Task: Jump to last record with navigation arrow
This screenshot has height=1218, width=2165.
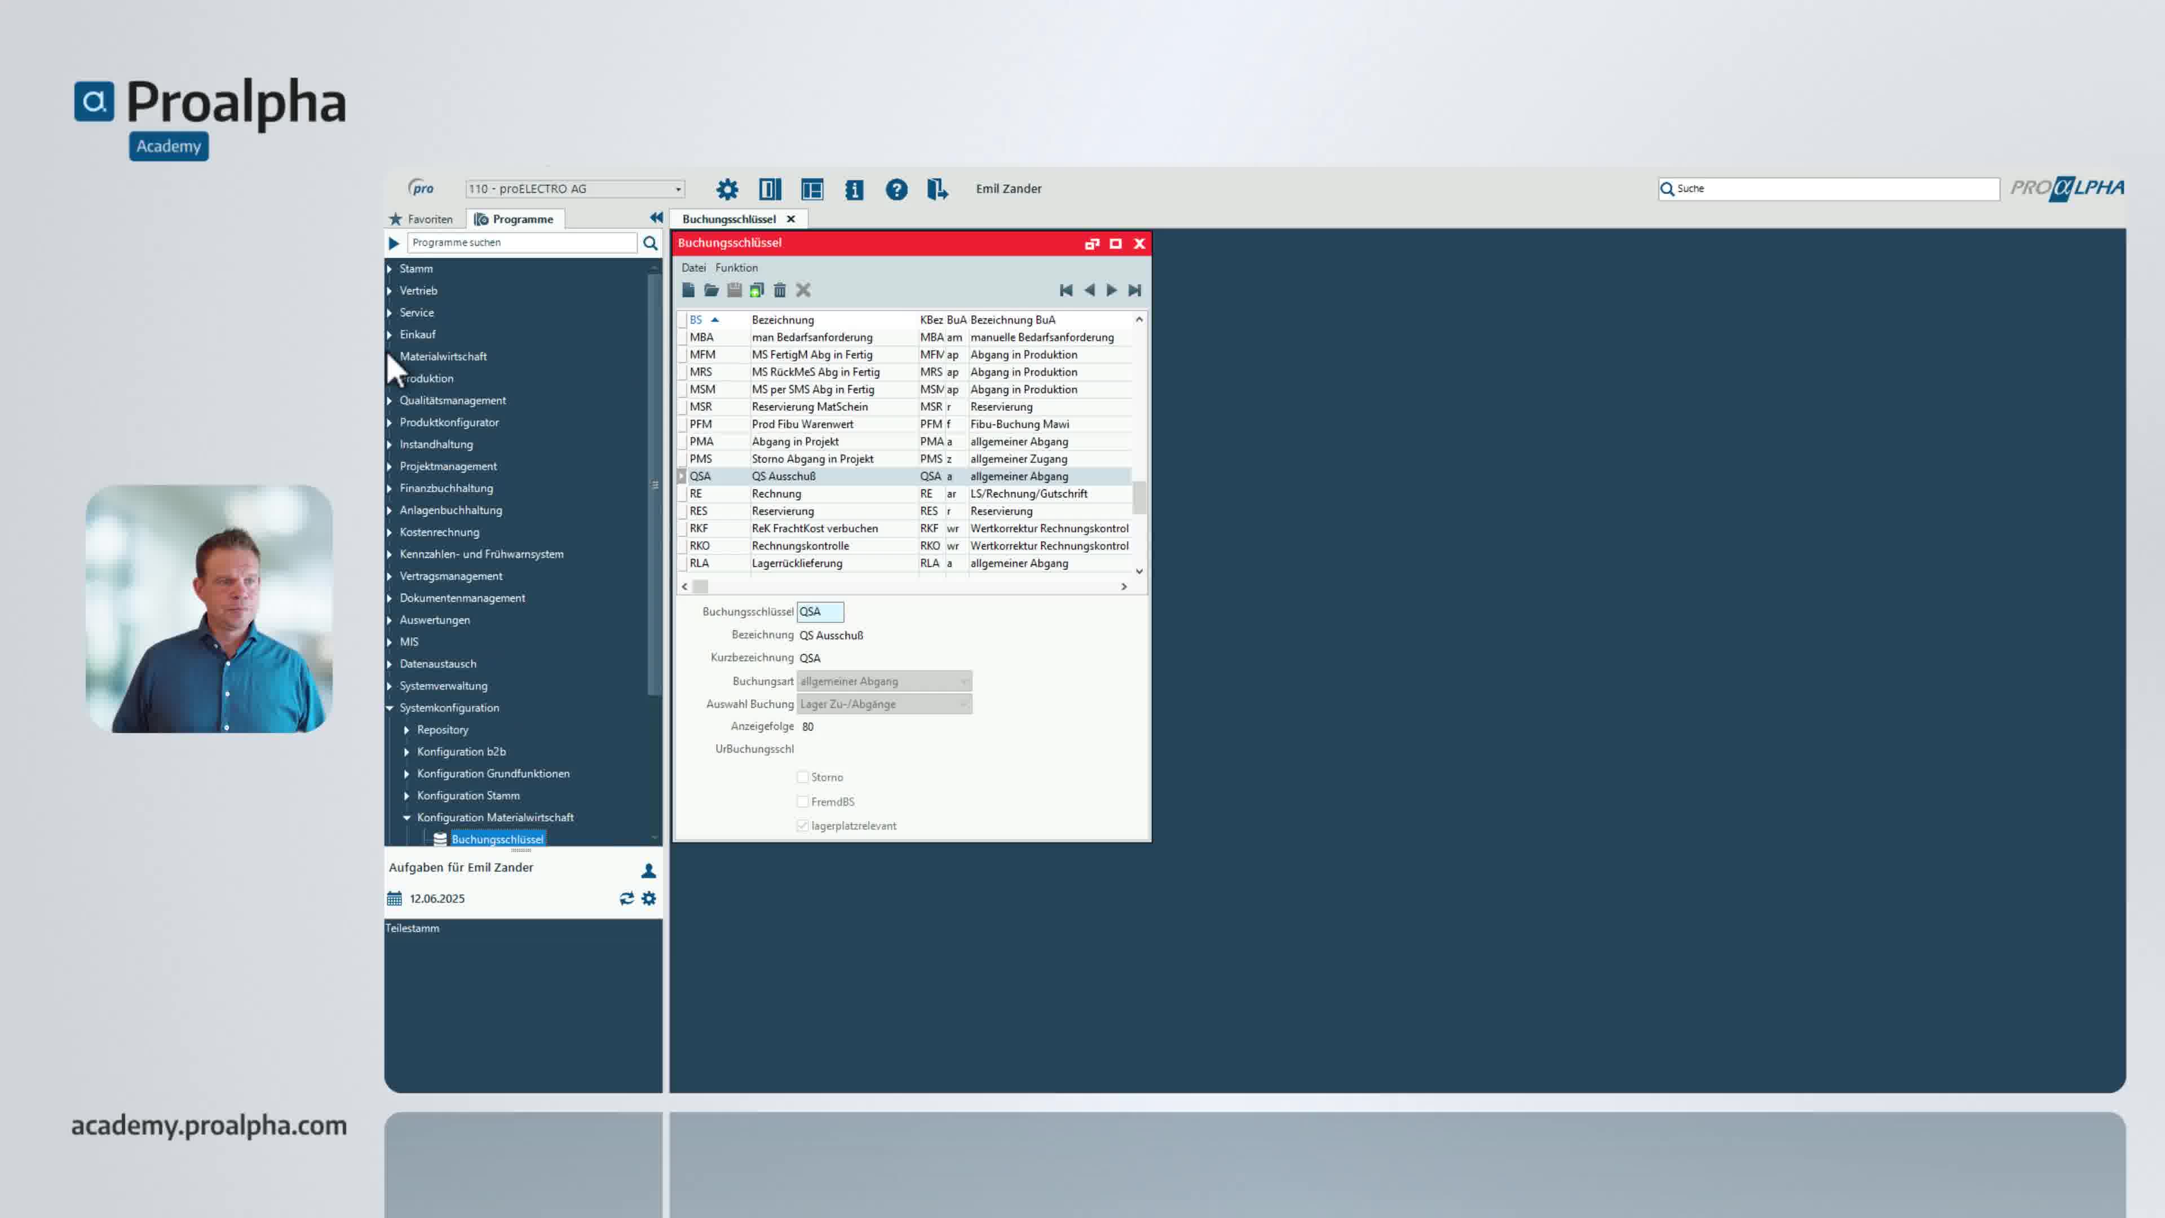Action: (1134, 290)
